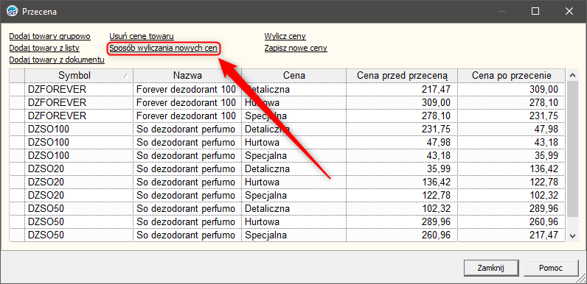Click the 136,42 value in Cena po przecenie
The image size is (587, 284).
(x=543, y=169)
